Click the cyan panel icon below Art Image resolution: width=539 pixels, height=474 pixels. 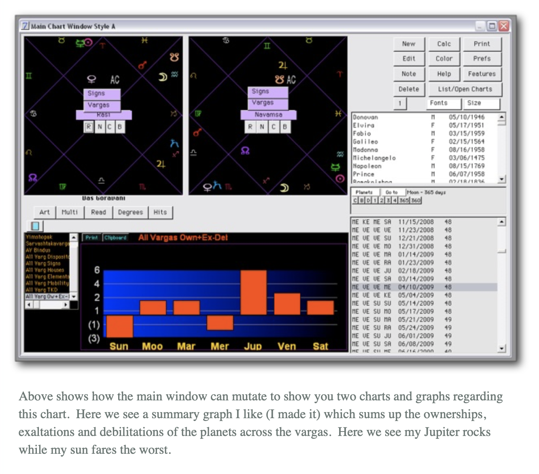[35, 226]
